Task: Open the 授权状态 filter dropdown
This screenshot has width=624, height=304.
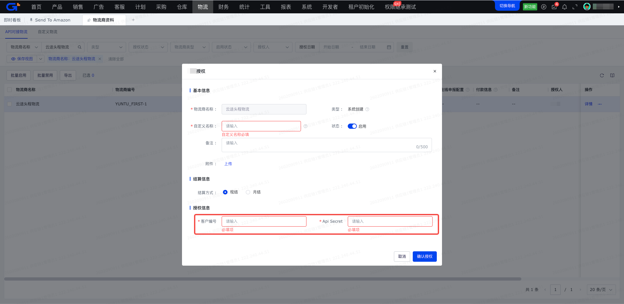Action: coord(148,47)
